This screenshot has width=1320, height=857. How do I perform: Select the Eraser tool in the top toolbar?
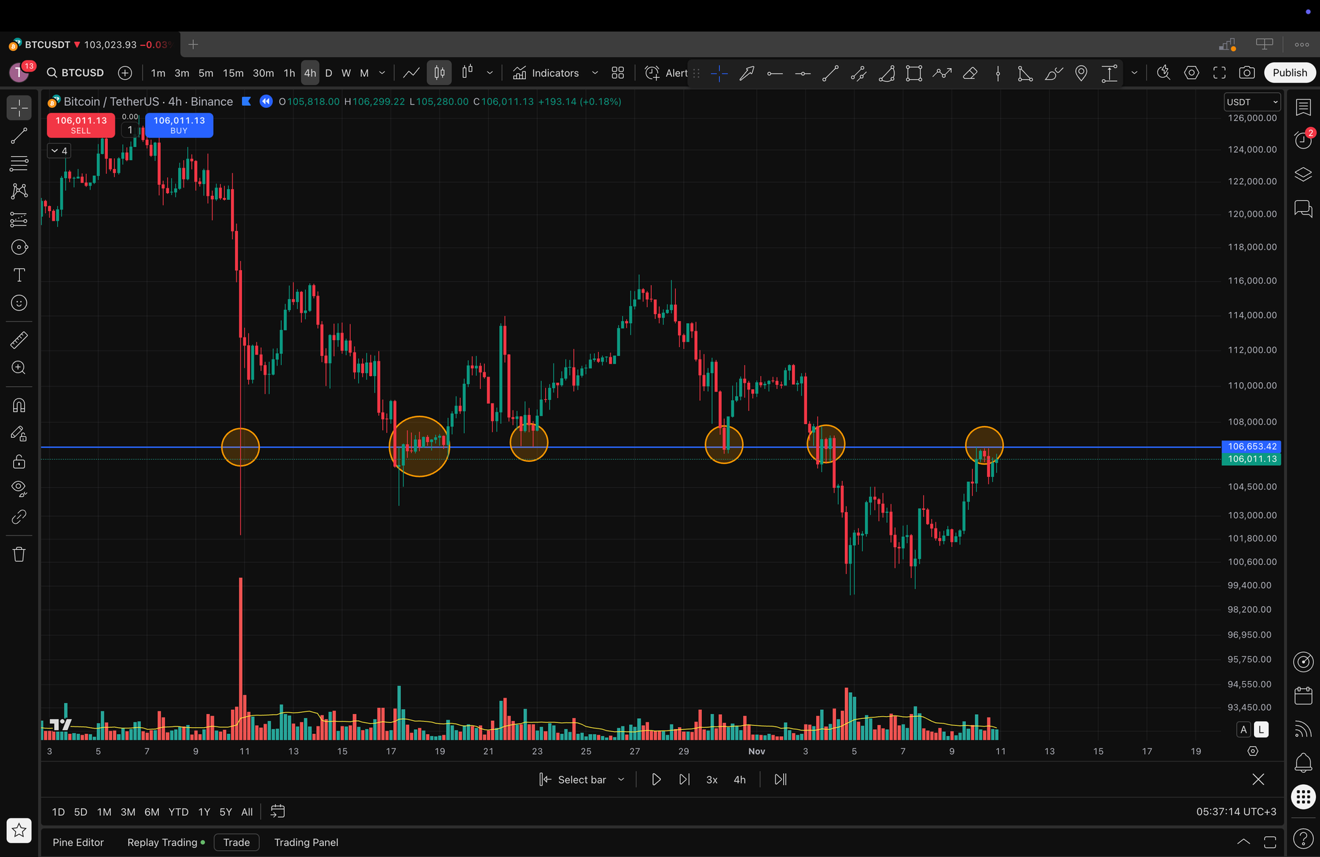970,73
